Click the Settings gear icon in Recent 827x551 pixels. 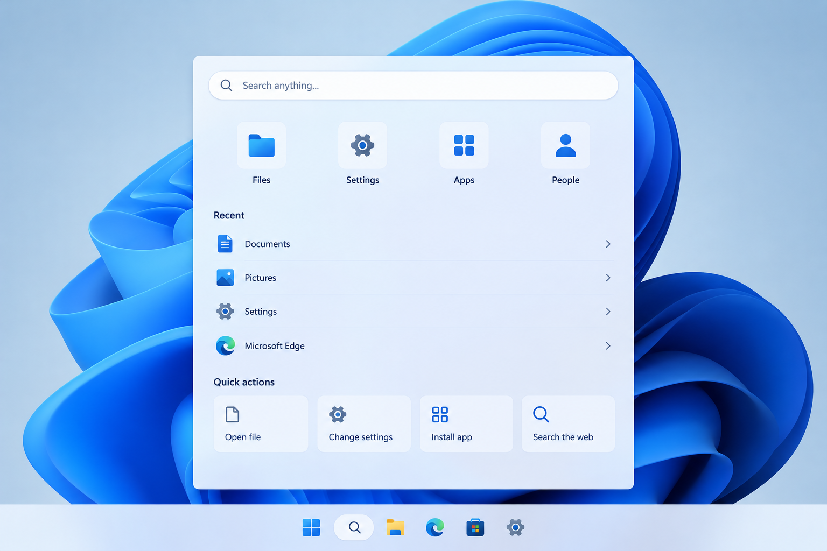tap(225, 312)
